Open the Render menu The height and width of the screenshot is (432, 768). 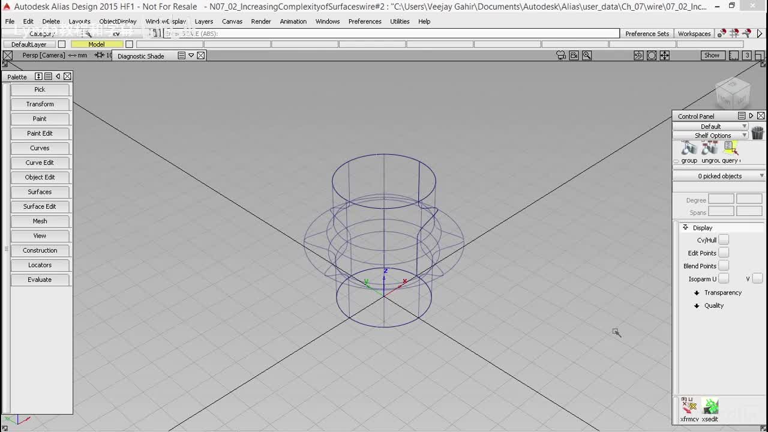point(261,22)
